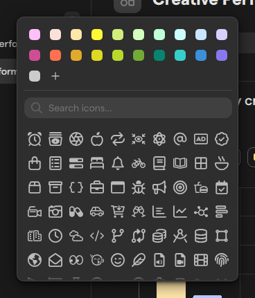Choose the atom icon
Image resolution: width=255 pixels, height=298 pixels.
pos(159,139)
